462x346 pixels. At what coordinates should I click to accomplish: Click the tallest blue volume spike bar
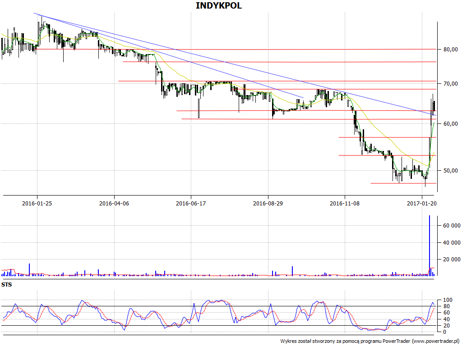(430, 246)
